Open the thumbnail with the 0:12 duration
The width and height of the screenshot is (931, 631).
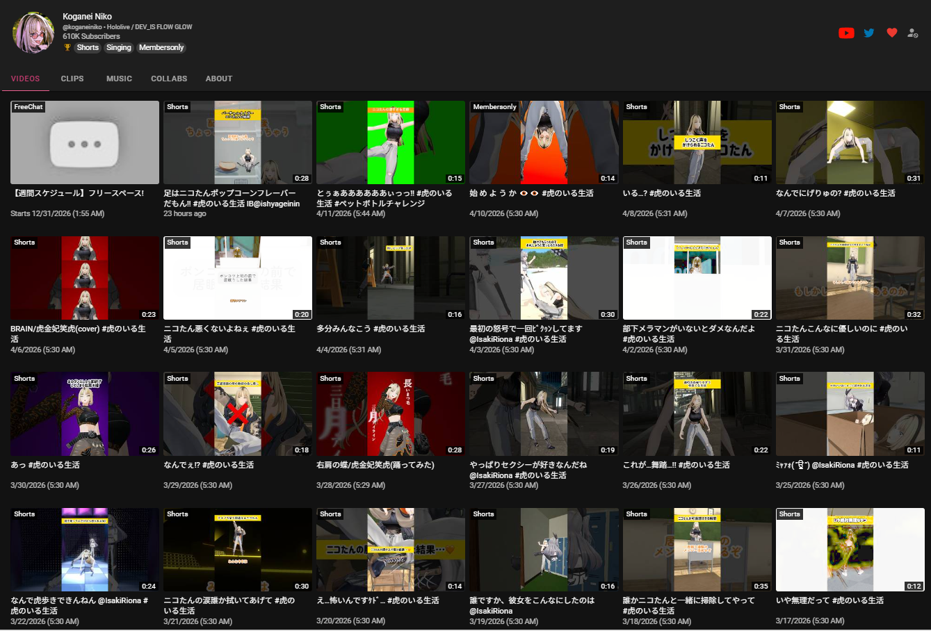[850, 550]
